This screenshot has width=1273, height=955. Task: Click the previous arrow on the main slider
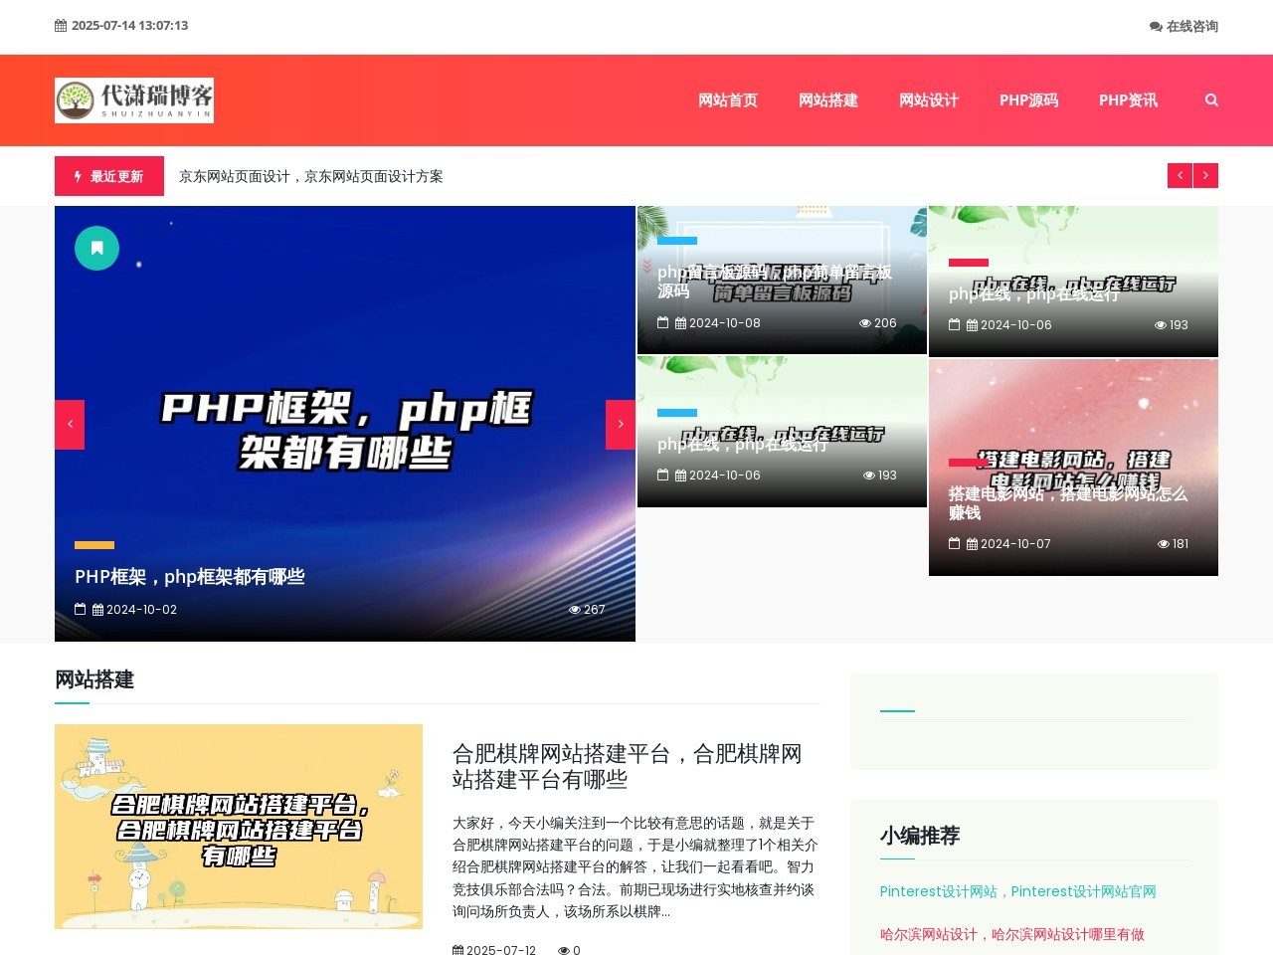coord(70,423)
